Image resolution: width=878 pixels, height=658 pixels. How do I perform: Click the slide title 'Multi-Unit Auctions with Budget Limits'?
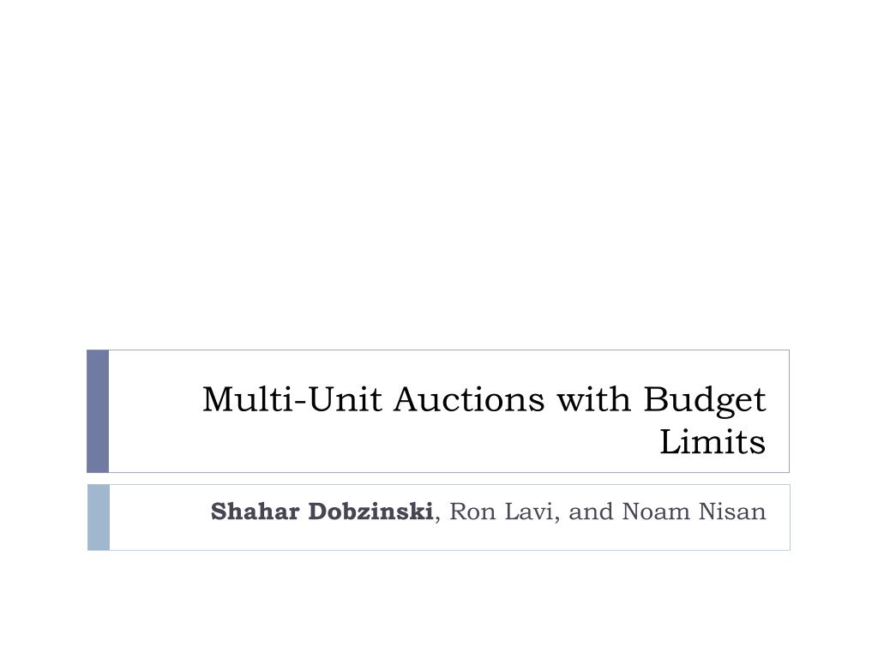(484, 420)
